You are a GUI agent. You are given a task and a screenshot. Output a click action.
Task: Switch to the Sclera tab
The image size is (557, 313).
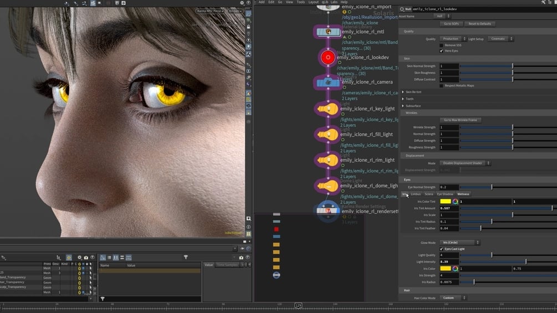pos(429,194)
